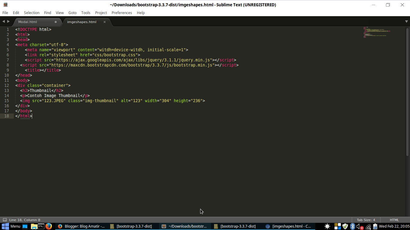The image size is (410, 230).
Task: Select the imgeshapes.html tab
Action: click(x=86, y=22)
